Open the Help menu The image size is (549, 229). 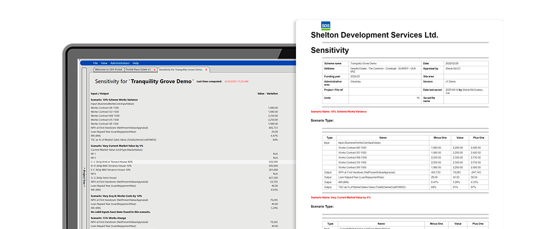coord(136,63)
